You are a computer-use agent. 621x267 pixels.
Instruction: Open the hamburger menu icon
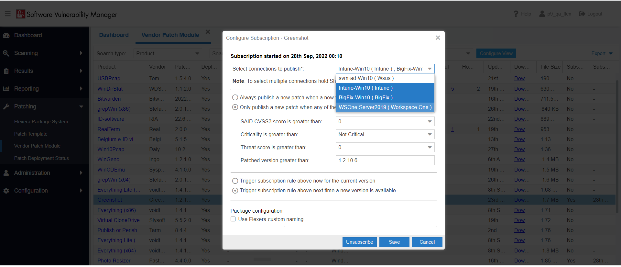[8, 14]
